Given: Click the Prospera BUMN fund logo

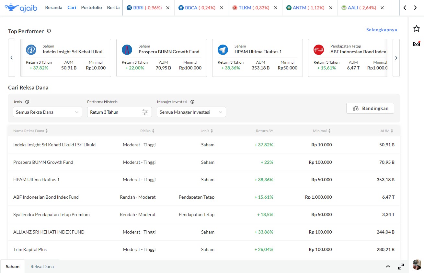Looking at the screenshot, I should click(x=127, y=50).
